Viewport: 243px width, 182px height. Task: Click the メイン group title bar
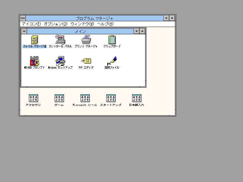point(80,31)
